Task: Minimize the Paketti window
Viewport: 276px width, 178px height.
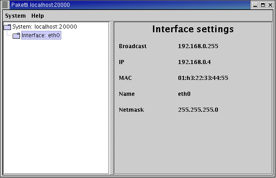Action: (x=255, y=5)
